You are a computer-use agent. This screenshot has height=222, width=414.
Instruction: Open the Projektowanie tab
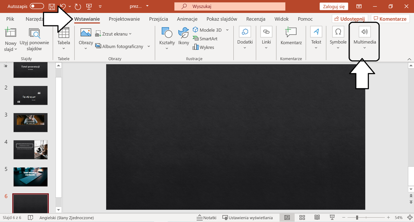(x=124, y=19)
